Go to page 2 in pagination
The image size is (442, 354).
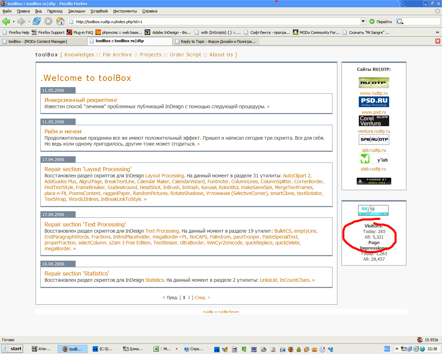click(x=189, y=297)
